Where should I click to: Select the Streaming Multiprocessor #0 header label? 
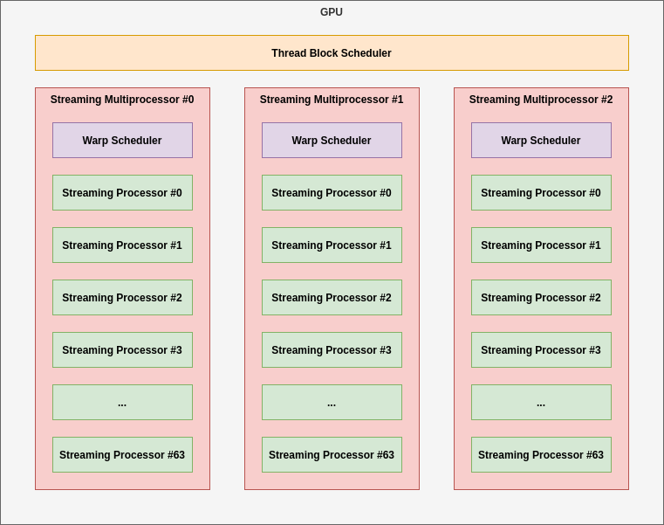[122, 100]
